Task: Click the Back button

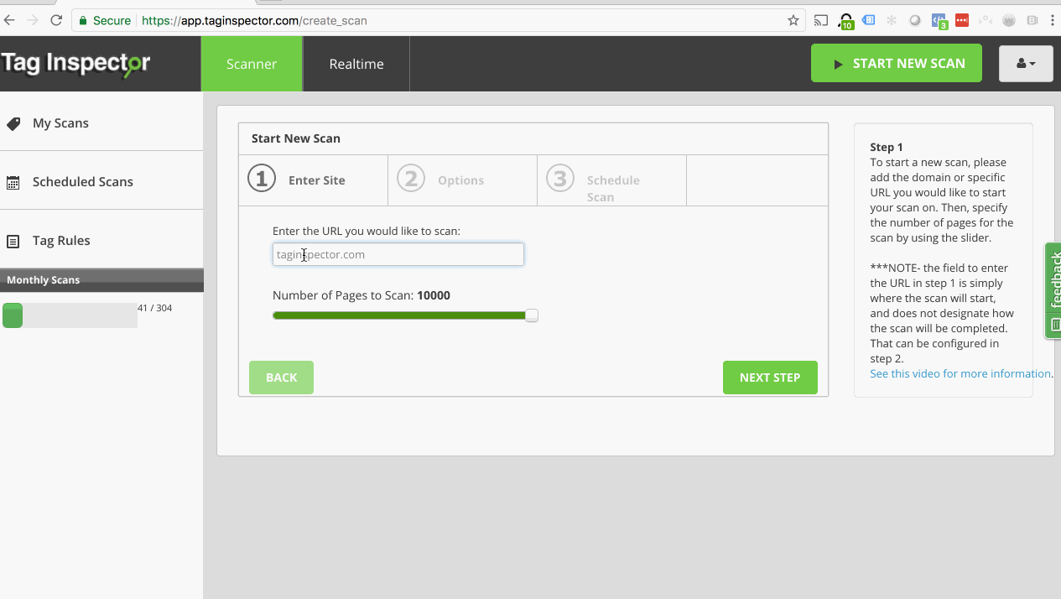Action: 281,378
